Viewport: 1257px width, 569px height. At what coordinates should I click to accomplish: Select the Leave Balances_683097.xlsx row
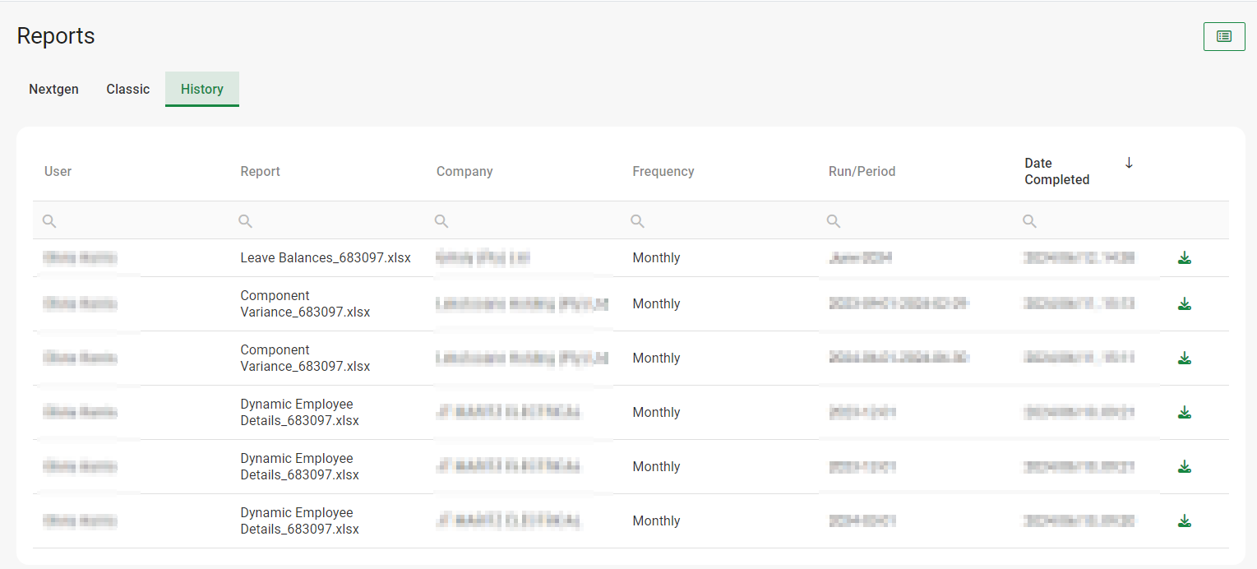click(326, 258)
